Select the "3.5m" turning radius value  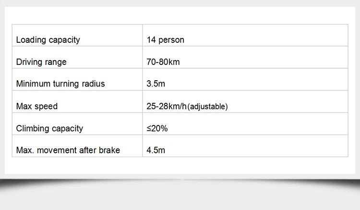(x=156, y=84)
